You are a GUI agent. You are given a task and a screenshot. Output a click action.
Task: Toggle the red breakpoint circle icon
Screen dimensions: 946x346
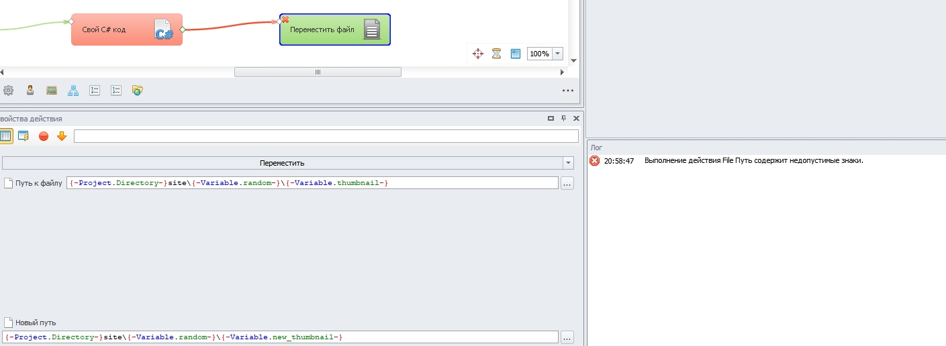pyautogui.click(x=44, y=136)
